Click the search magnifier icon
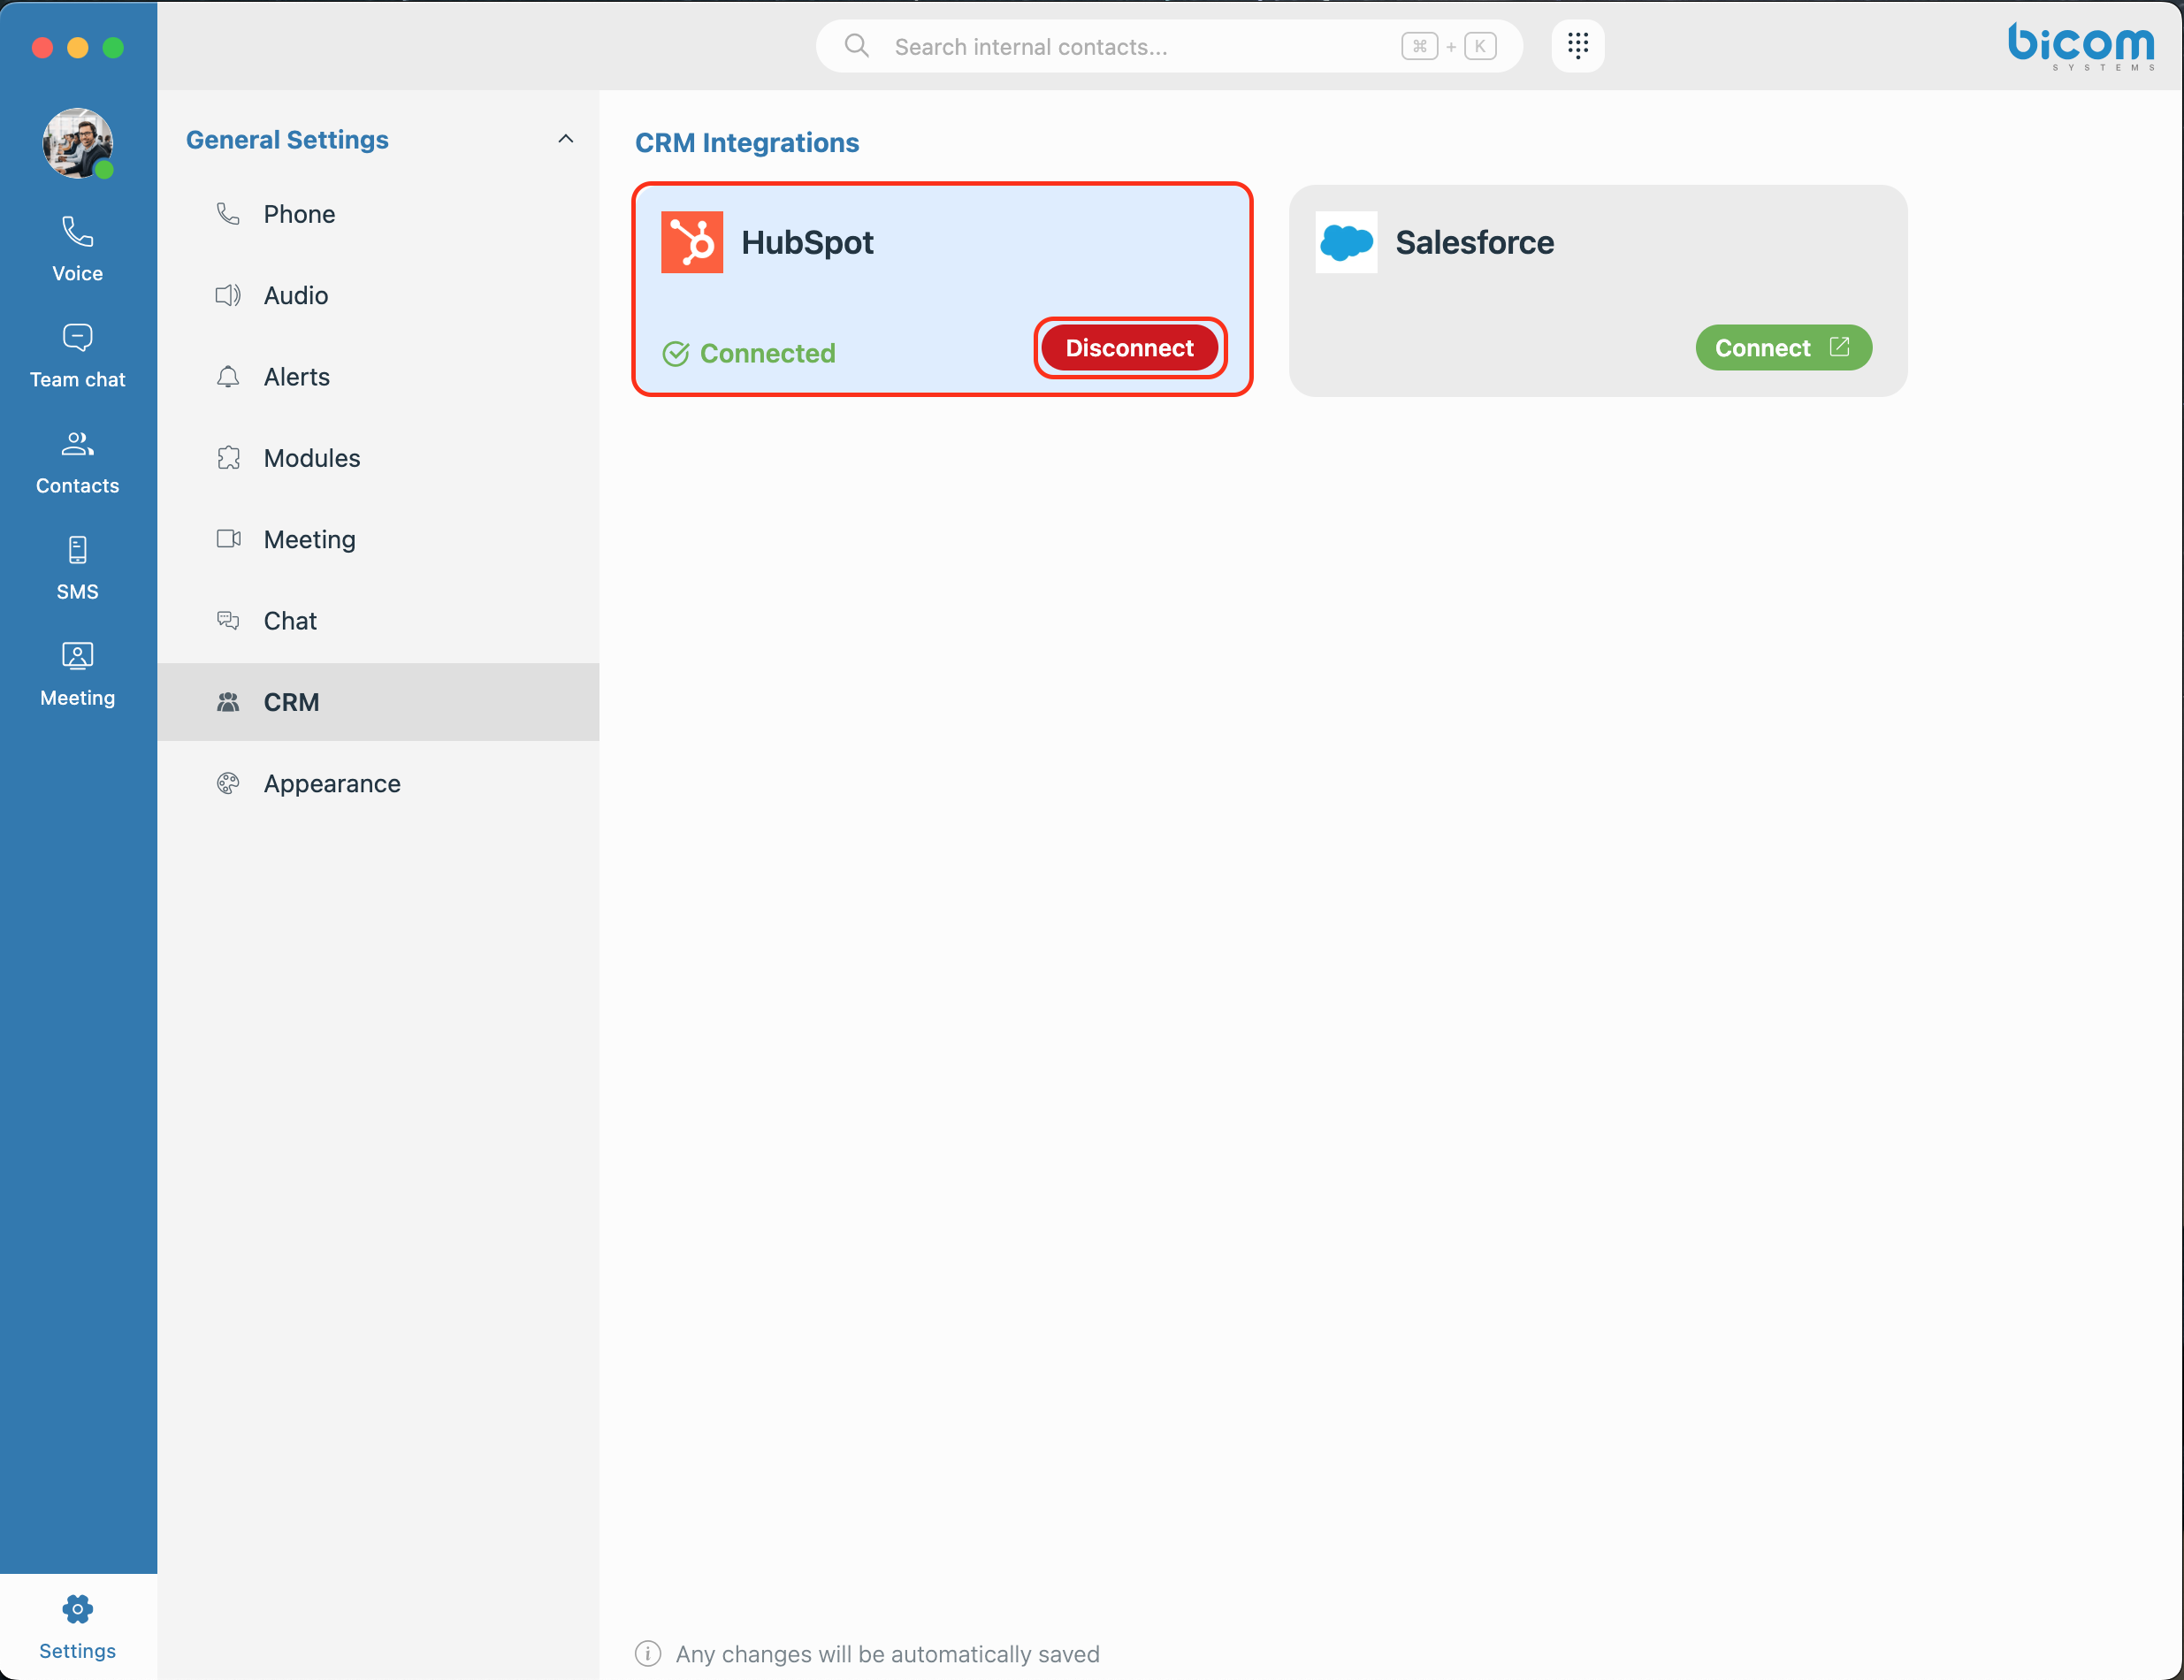2184x1680 pixels. [x=856, y=46]
